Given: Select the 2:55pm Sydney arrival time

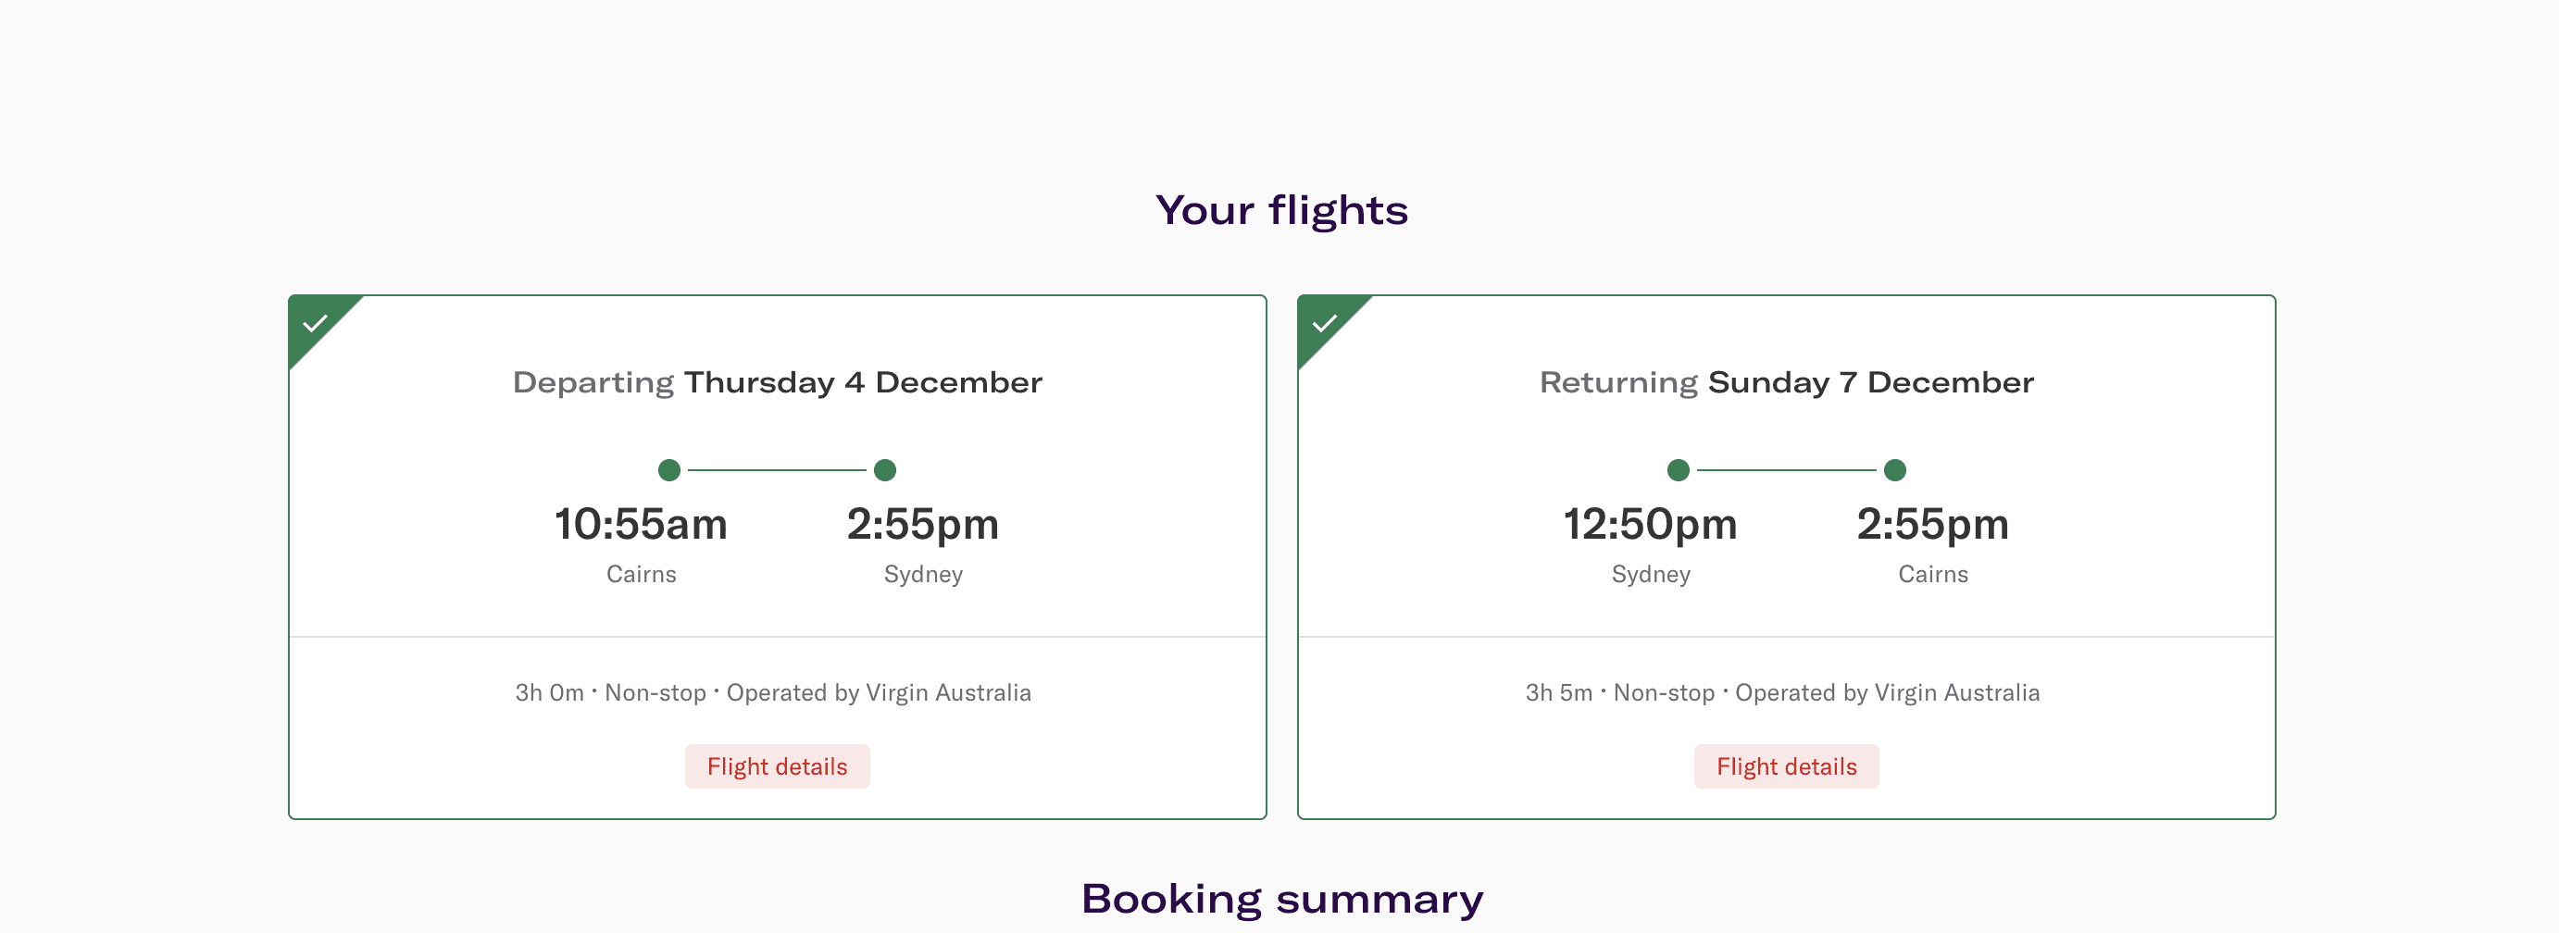Looking at the screenshot, I should (x=923, y=524).
